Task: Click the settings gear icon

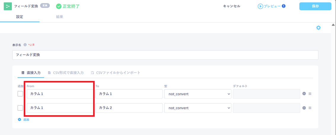Action: (319, 28)
